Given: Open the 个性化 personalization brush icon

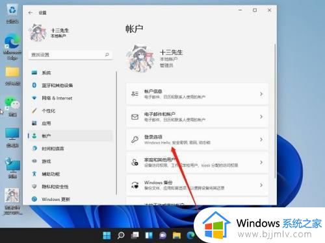Looking at the screenshot, I should pos(34,111).
